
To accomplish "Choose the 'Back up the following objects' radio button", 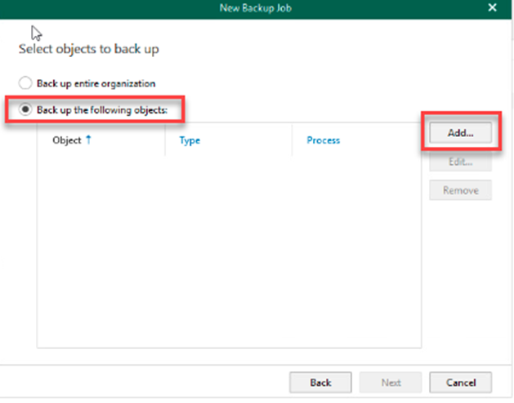I will [x=25, y=110].
